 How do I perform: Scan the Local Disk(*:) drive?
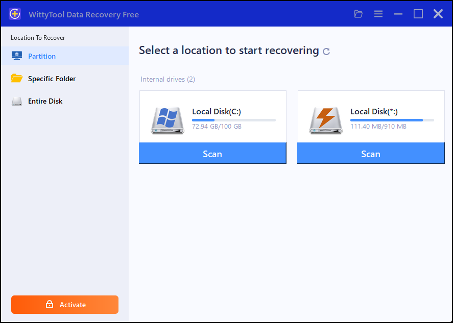[371, 154]
